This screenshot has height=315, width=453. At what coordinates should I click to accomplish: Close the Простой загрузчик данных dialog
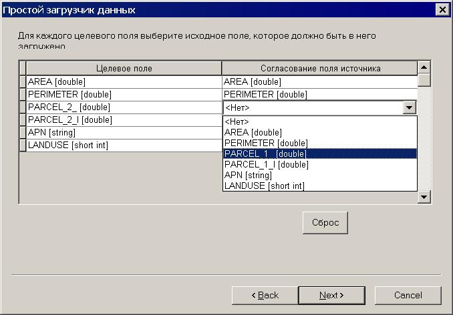pos(442,10)
